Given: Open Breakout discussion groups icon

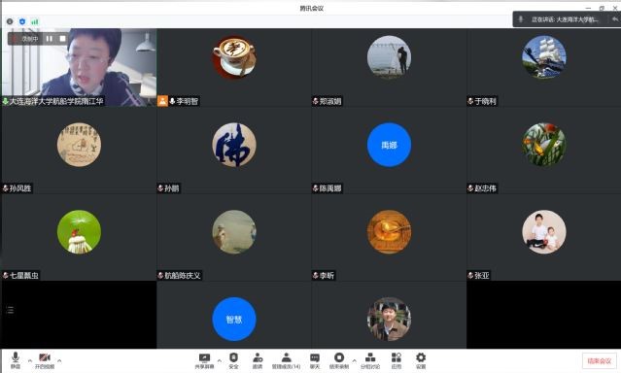Looking at the screenshot, I should point(370,360).
